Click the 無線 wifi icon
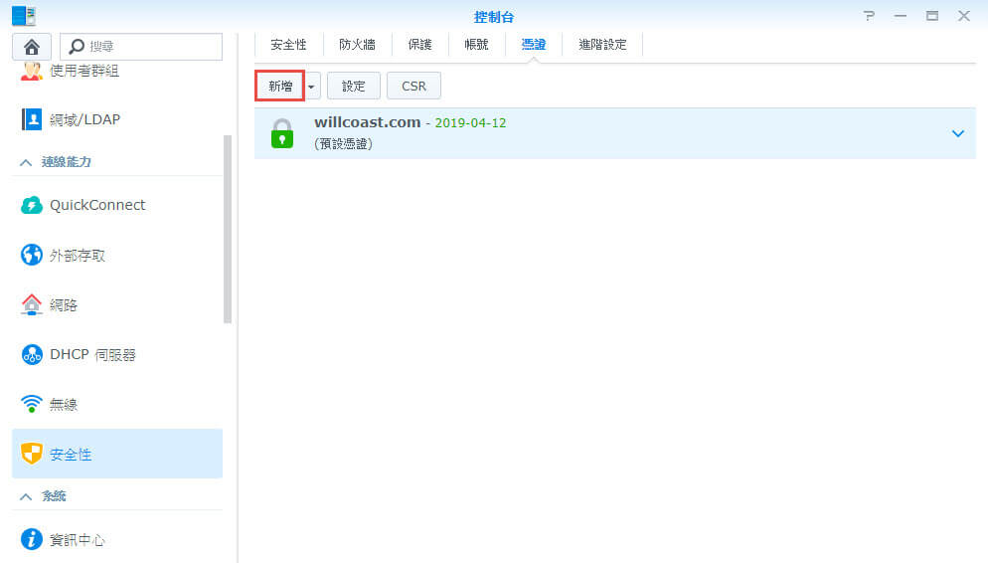Screen dimensions: 988x563 tap(32, 404)
